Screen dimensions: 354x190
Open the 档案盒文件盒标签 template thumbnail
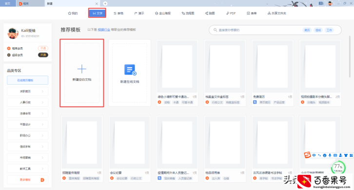point(225,66)
